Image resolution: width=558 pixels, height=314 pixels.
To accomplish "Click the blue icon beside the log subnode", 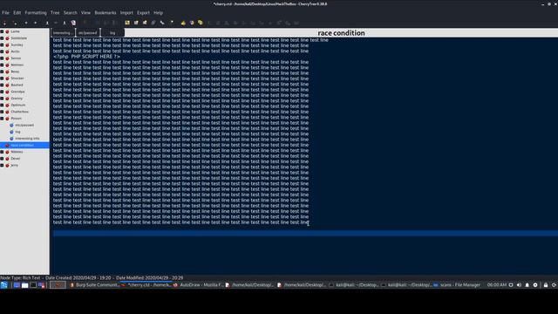I will 11,132.
